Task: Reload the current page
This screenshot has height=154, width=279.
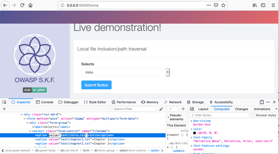Action: (x=22, y=5)
